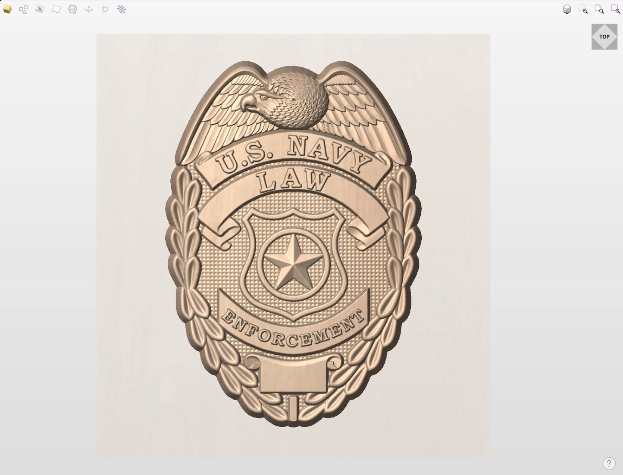Click the TOP face of view cube

604,37
